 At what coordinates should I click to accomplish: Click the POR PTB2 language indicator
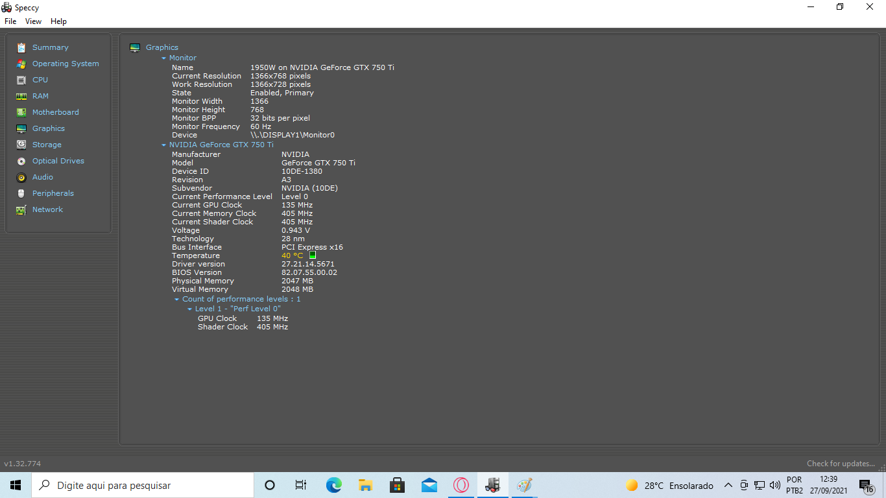(x=795, y=485)
